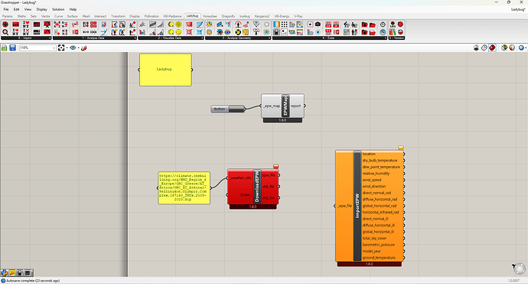Select the yellow Ladybug panel
The width and height of the screenshot is (528, 284).
coord(165,70)
